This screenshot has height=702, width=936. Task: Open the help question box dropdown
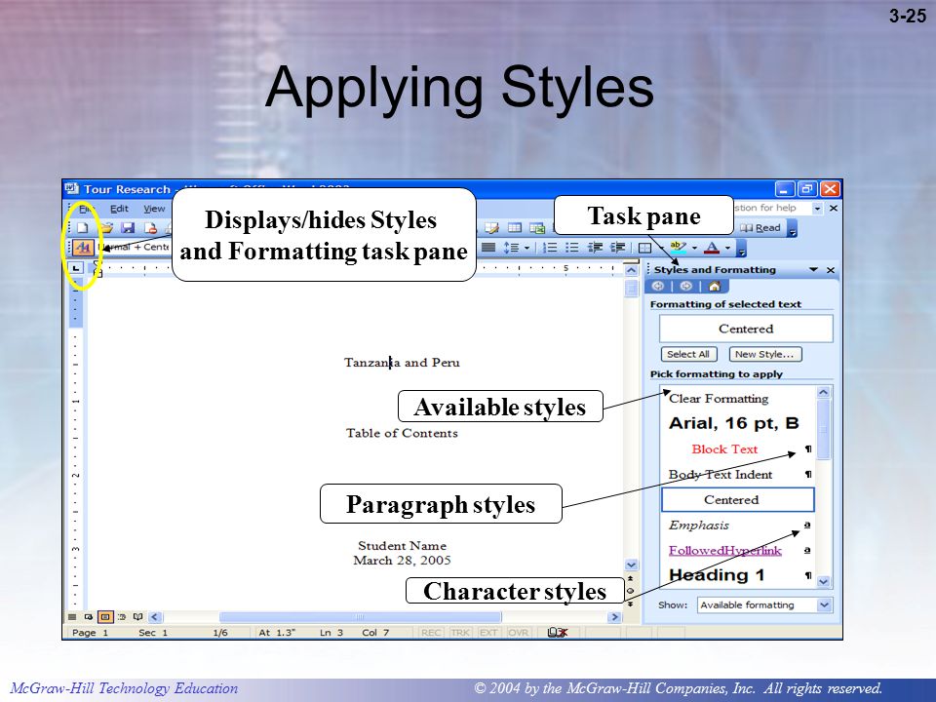click(817, 209)
